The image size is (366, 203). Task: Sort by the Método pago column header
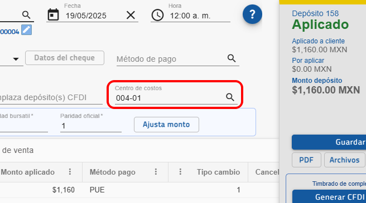click(x=113, y=172)
